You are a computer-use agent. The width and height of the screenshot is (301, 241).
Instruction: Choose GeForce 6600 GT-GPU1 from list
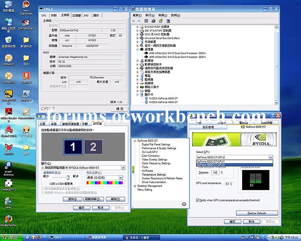pos(234,161)
